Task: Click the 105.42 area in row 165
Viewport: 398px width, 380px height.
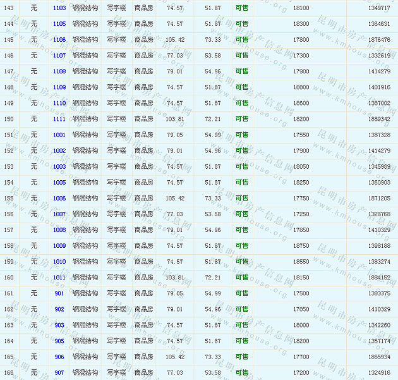Action: [175, 357]
